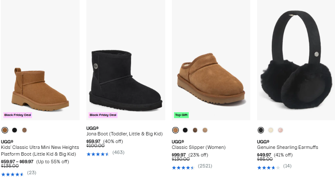
Task: Choose cream swatch for Shearling Earmuffs
Action: (x=271, y=130)
